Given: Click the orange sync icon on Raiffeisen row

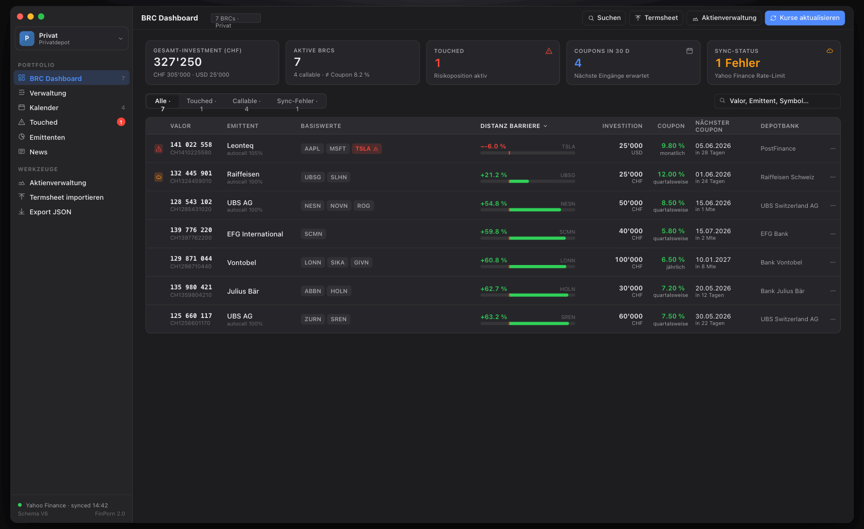Looking at the screenshot, I should pyautogui.click(x=159, y=177).
